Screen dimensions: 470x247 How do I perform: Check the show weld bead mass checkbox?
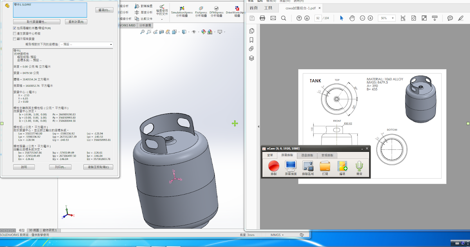tap(15, 39)
